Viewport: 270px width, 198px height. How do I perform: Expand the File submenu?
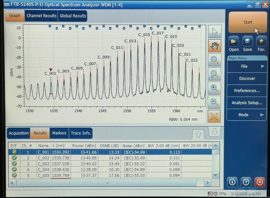[247, 66]
